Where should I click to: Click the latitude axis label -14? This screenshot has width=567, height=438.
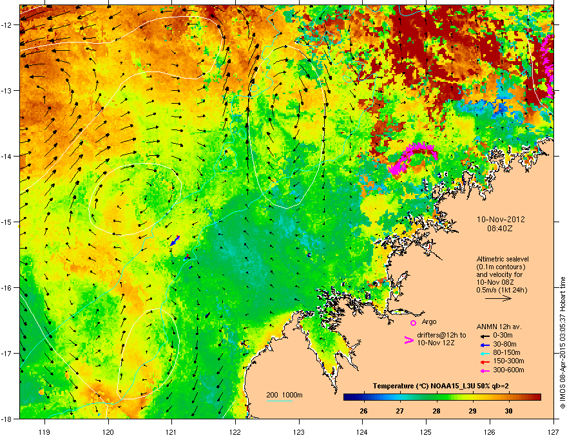(x=7, y=156)
